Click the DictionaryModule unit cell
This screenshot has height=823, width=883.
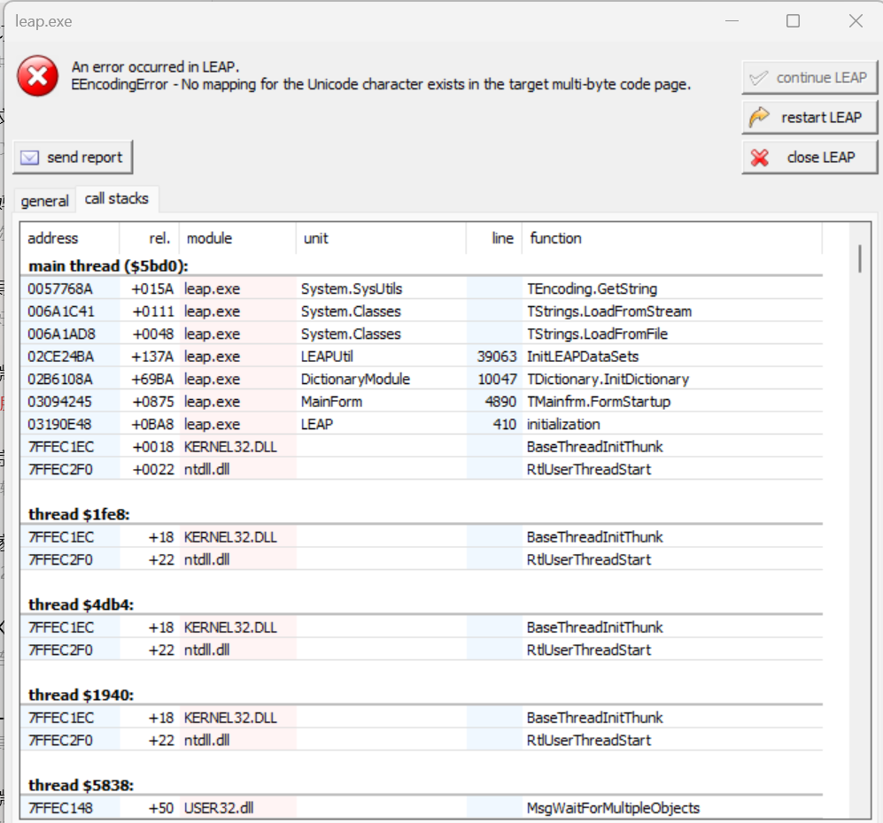[x=355, y=379]
